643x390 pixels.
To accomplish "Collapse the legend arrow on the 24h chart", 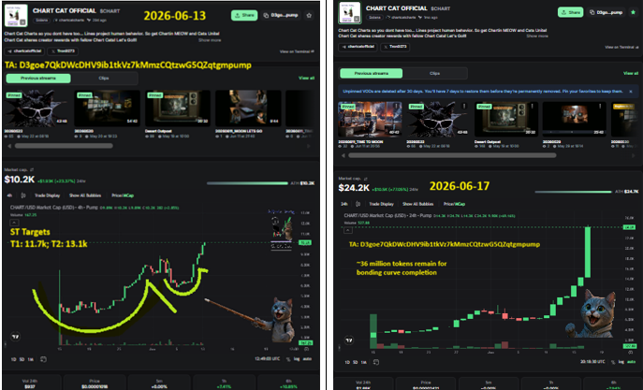I will (x=348, y=230).
